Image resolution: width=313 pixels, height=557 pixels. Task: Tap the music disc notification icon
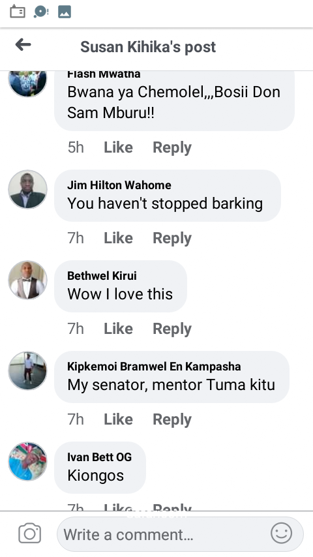pyautogui.click(x=41, y=12)
